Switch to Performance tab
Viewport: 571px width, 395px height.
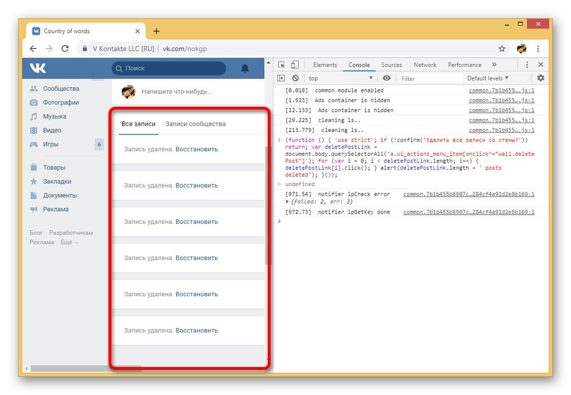(464, 65)
